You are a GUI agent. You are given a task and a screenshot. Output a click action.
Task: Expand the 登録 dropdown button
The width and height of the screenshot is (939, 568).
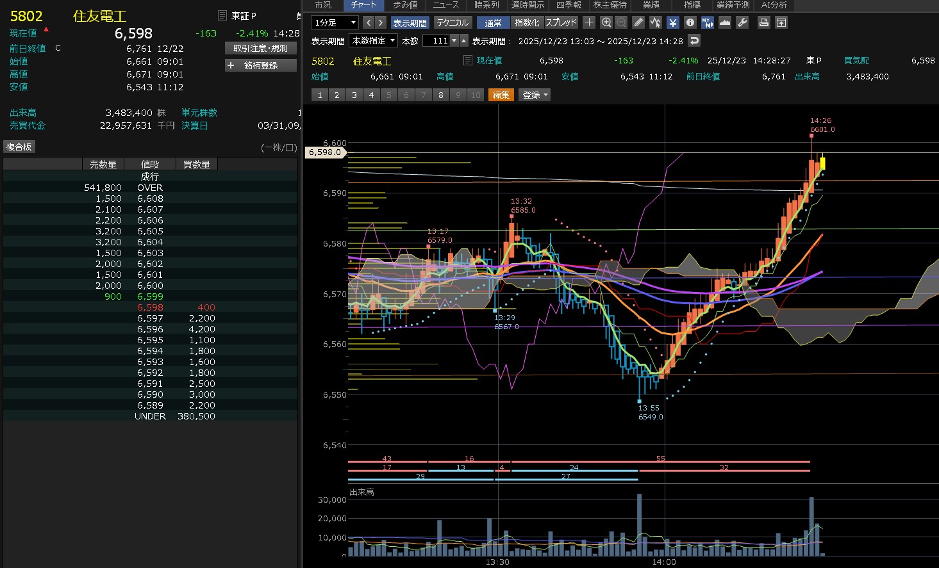[x=535, y=95]
